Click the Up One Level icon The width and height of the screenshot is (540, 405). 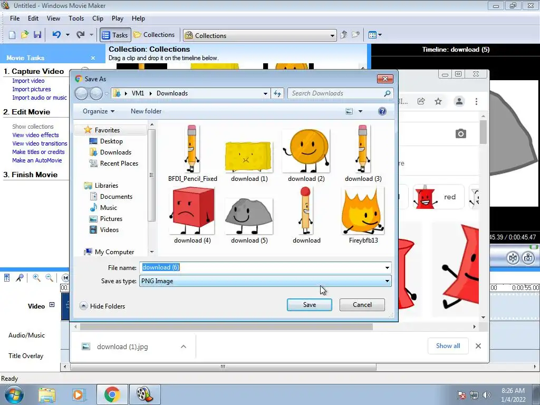(343, 35)
